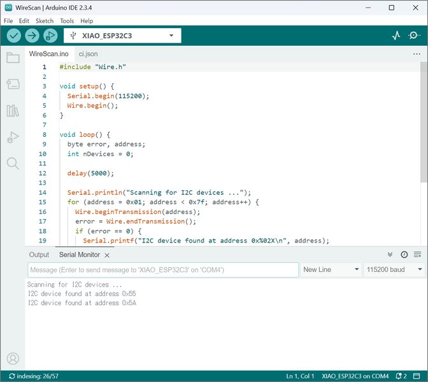Screen dimensions: 428x382
Task: Click the 'address 0x55' serial output line
Action: pyautogui.click(x=82, y=294)
